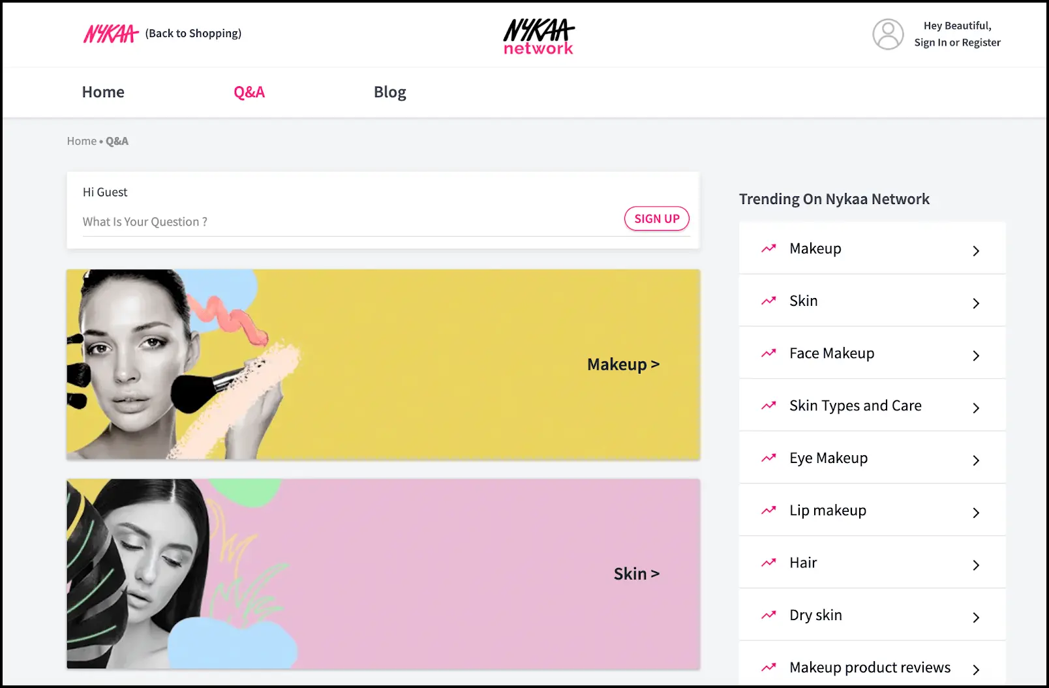Expand the Makeup trending chevron
Viewport: 1049px width, 688px height.
[x=976, y=250]
